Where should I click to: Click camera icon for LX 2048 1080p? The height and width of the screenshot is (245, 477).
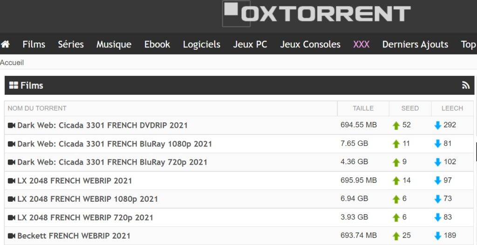(12, 199)
